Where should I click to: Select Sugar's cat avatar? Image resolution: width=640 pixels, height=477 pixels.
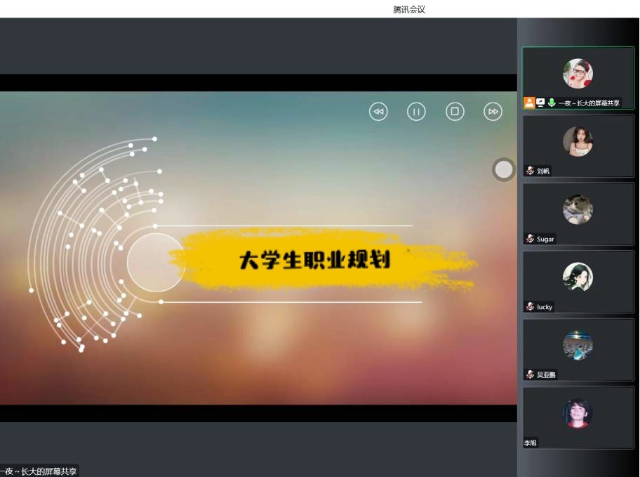tap(578, 209)
